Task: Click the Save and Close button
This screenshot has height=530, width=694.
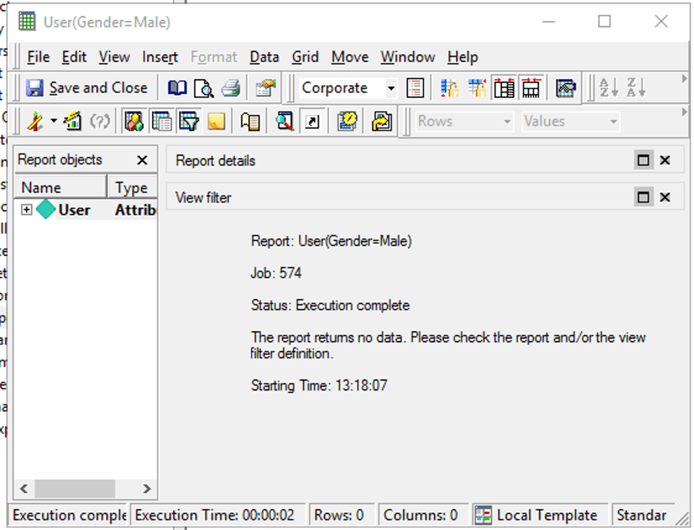Action: point(87,88)
